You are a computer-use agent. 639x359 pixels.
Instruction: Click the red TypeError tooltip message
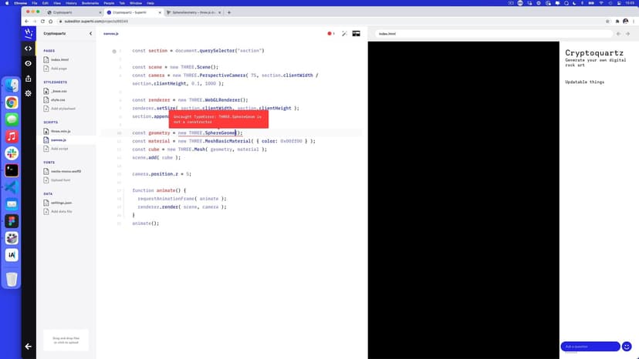click(218, 119)
